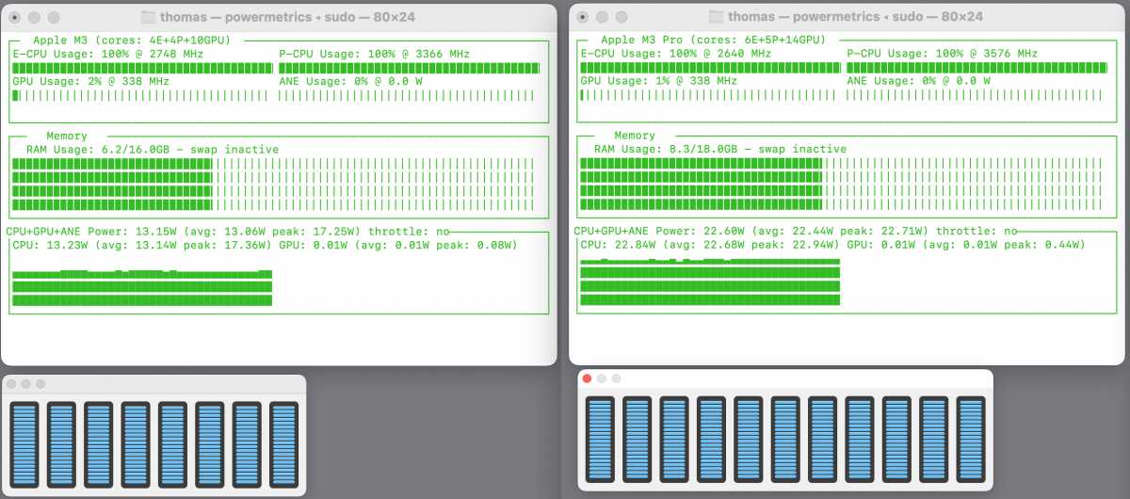Click 'P-CPU Usage: 100% @ 3576 MHz' text
The width and height of the screenshot is (1130, 499).
coord(943,54)
